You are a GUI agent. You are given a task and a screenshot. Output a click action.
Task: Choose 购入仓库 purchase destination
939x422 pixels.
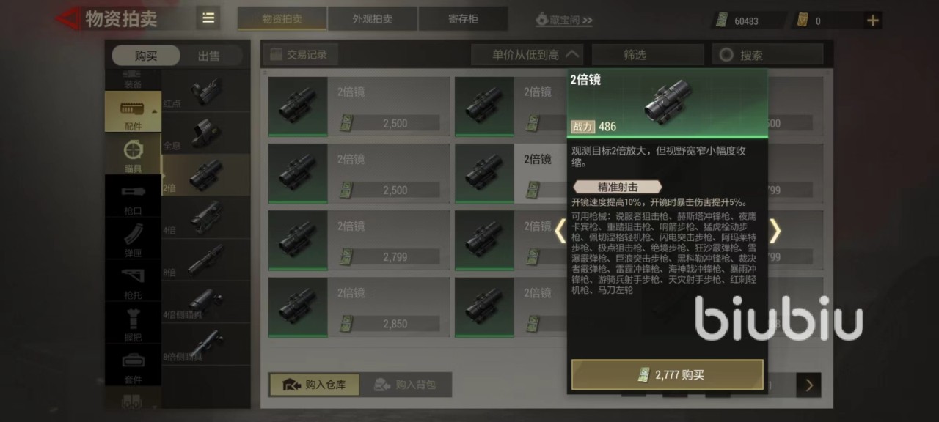[314, 385]
